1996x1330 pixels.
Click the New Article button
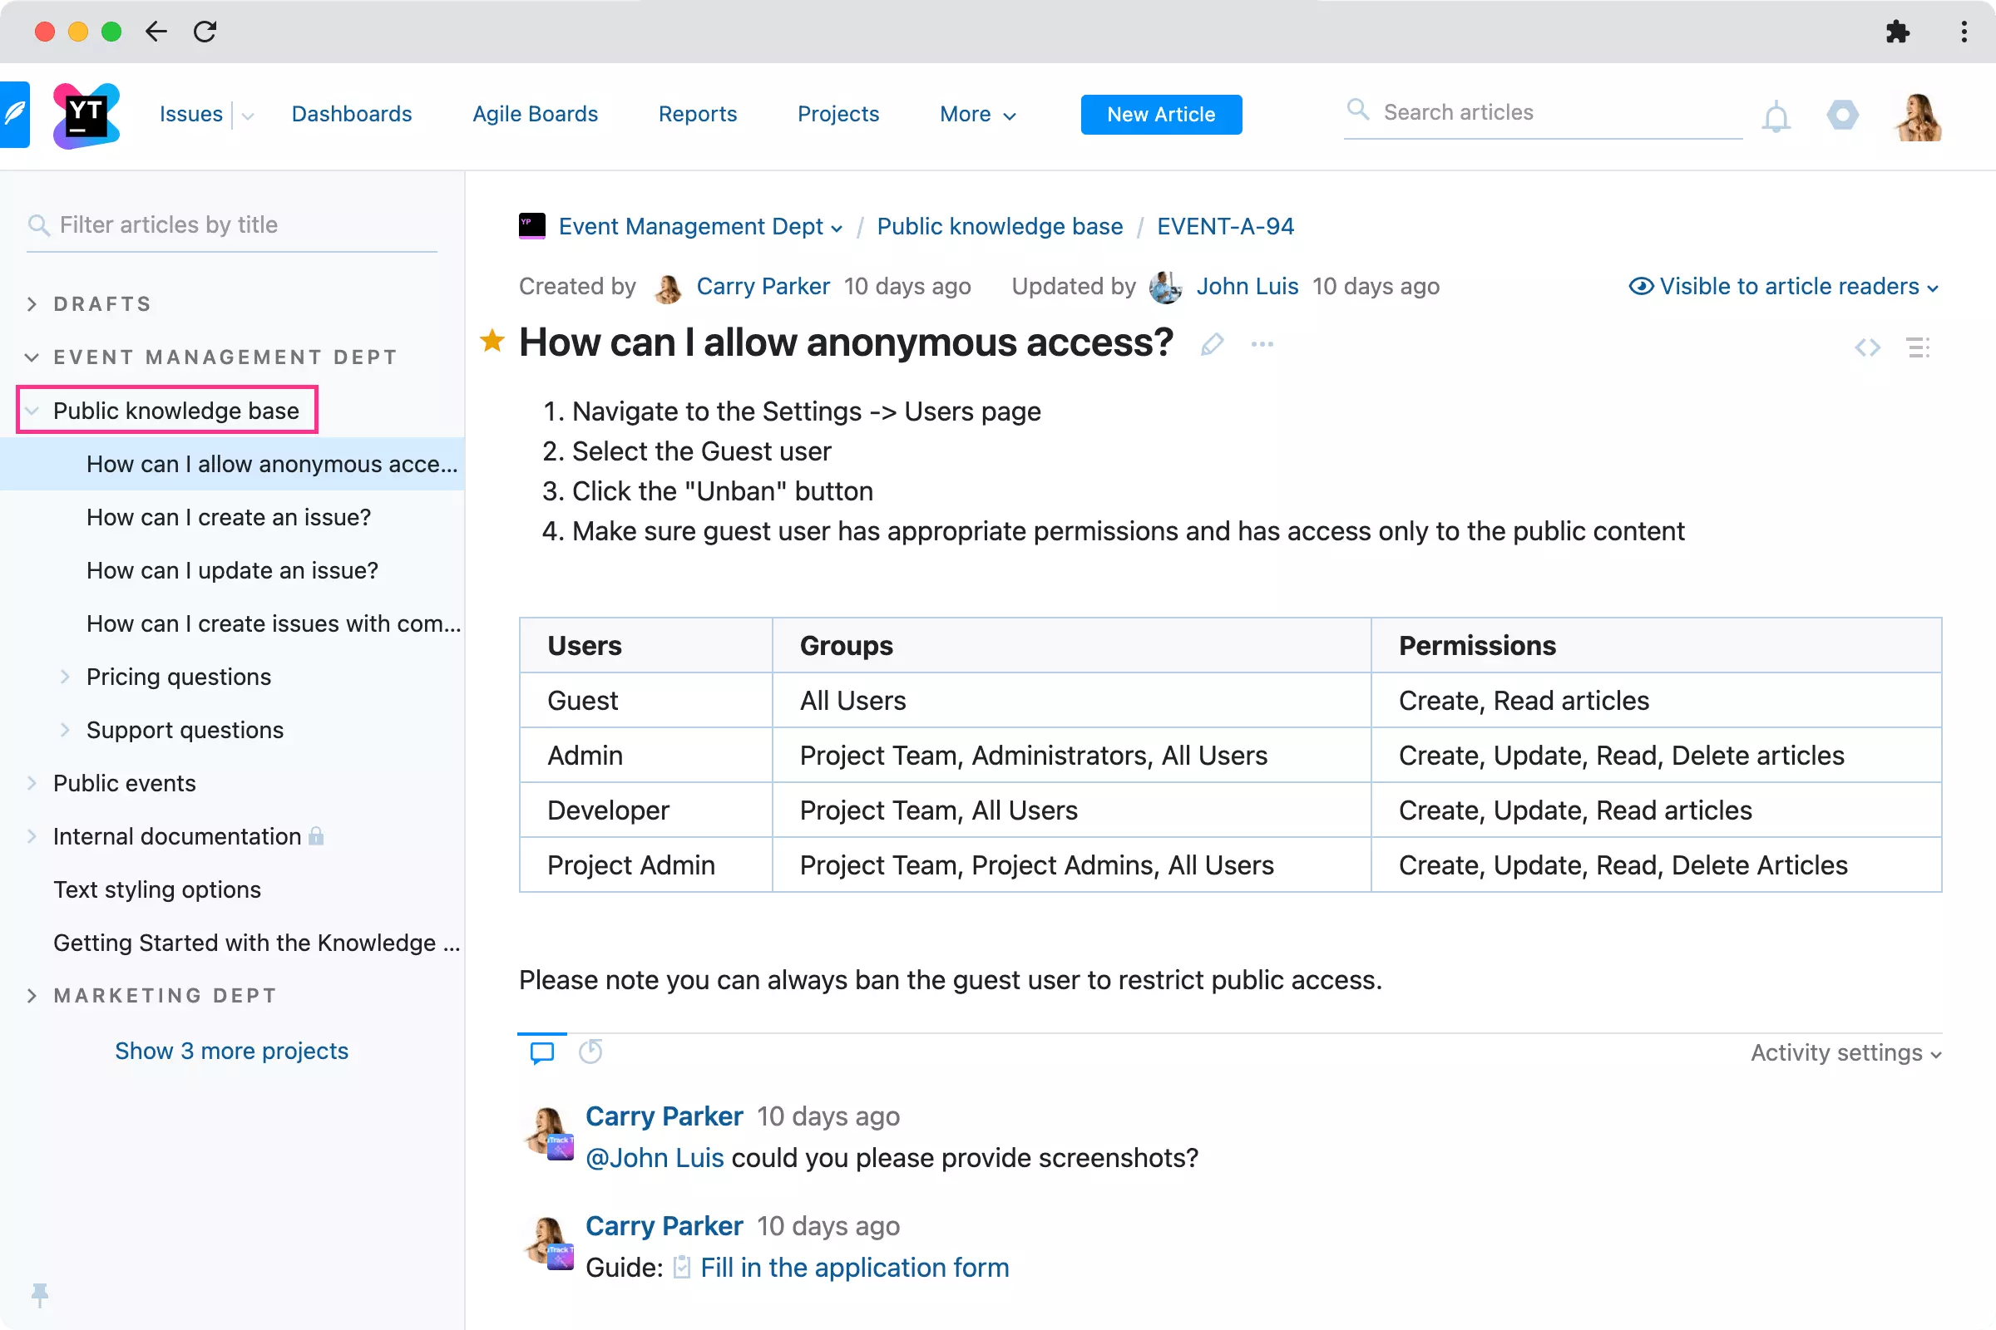pyautogui.click(x=1161, y=115)
